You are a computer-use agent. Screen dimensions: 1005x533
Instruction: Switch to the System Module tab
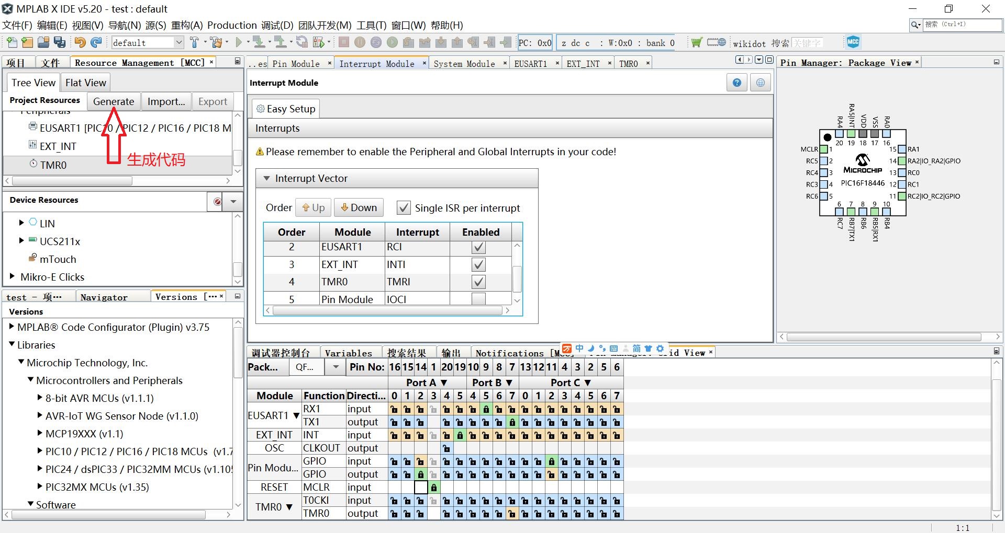(464, 64)
